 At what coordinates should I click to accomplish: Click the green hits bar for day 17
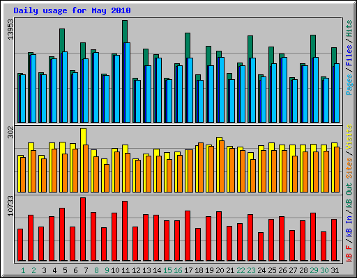(x=188, y=45)
